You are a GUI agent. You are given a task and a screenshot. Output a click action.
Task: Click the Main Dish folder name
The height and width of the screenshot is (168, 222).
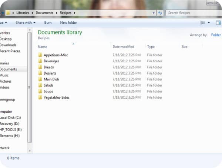click(x=51, y=79)
